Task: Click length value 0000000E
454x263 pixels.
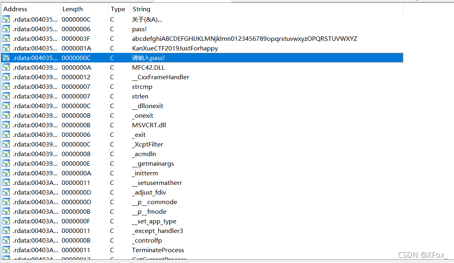Action: (x=76, y=163)
